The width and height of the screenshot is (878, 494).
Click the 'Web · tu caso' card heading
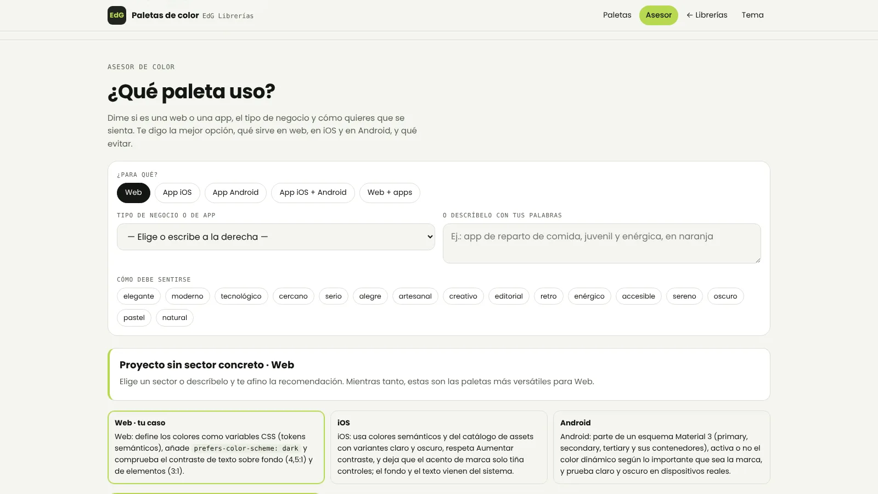click(140, 423)
